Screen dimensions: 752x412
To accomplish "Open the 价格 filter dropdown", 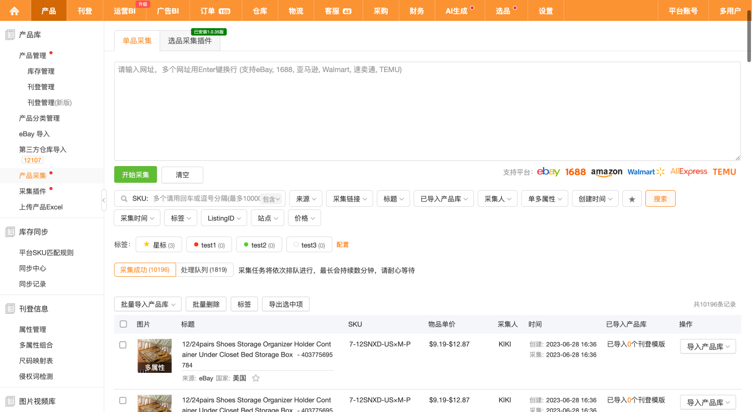I will click(304, 218).
